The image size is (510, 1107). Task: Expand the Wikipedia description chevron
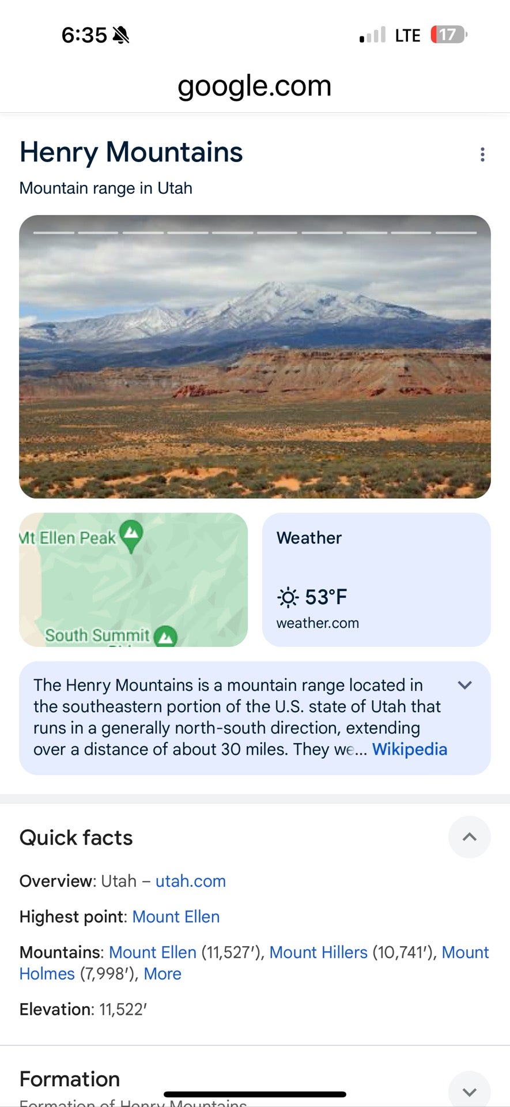pyautogui.click(x=464, y=685)
